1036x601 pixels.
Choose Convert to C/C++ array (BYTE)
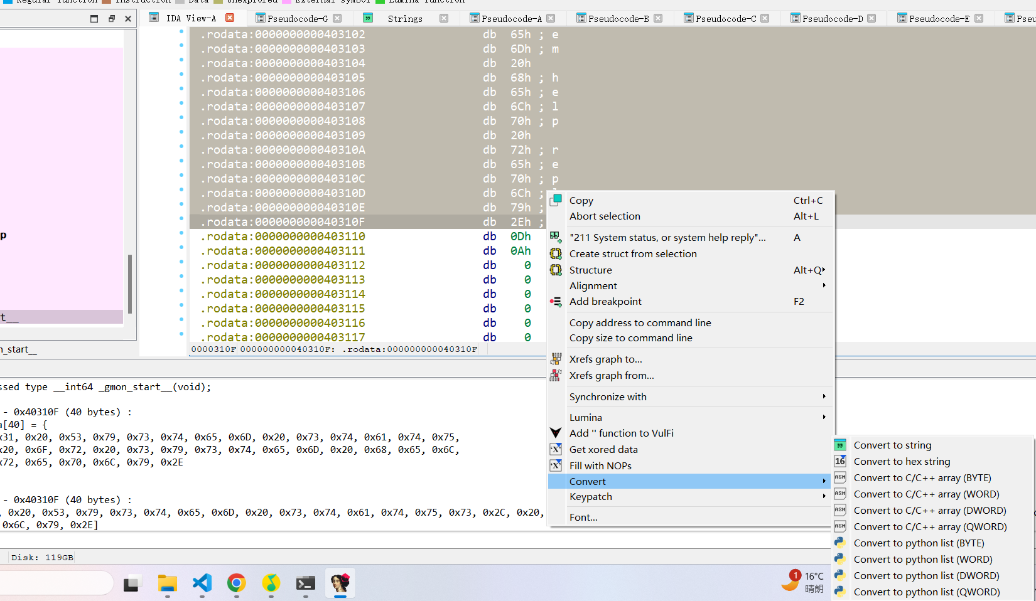click(932, 477)
